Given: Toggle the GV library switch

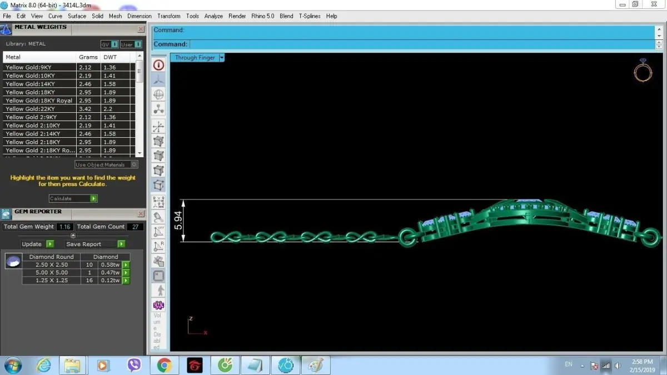Looking at the screenshot, I should pos(110,44).
